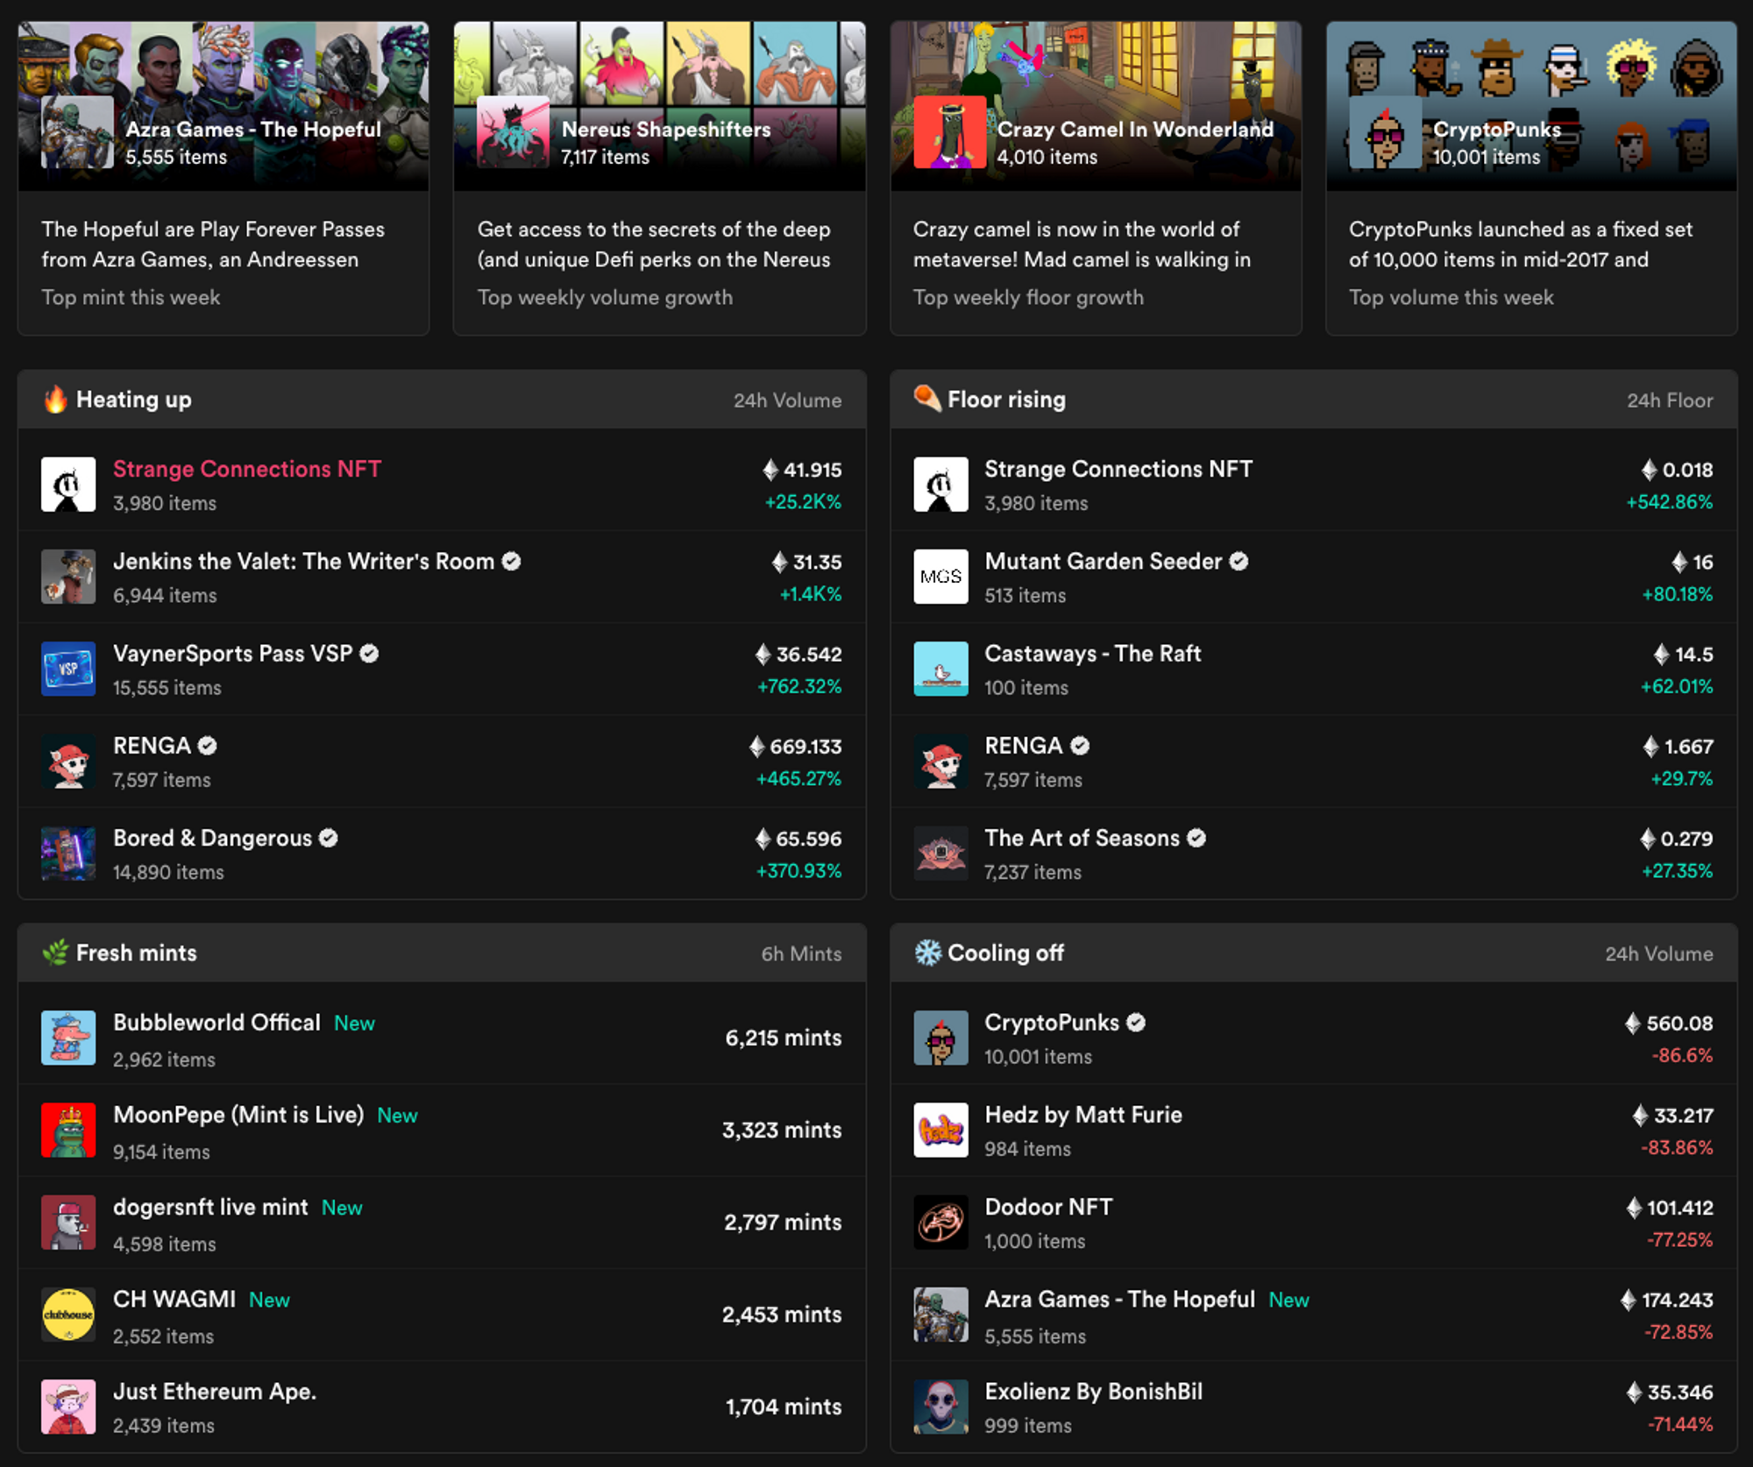Open Just Ethereum Ape. collection name
The width and height of the screenshot is (1753, 1467).
pyautogui.click(x=215, y=1392)
